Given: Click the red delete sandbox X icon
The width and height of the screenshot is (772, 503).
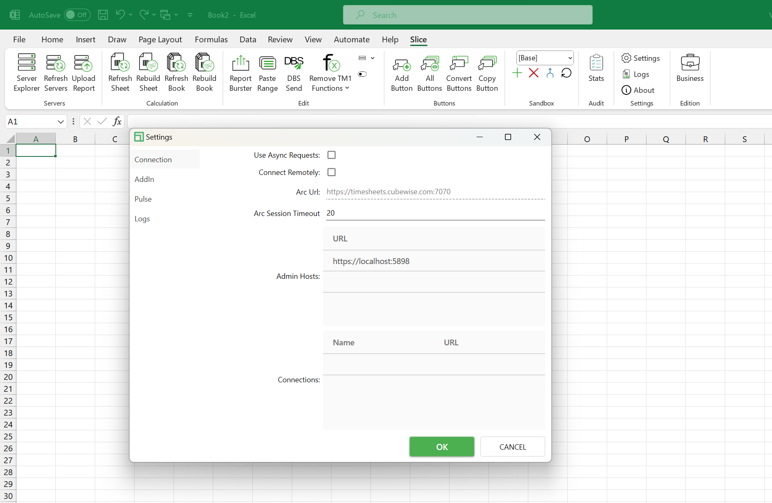Looking at the screenshot, I should click(533, 73).
